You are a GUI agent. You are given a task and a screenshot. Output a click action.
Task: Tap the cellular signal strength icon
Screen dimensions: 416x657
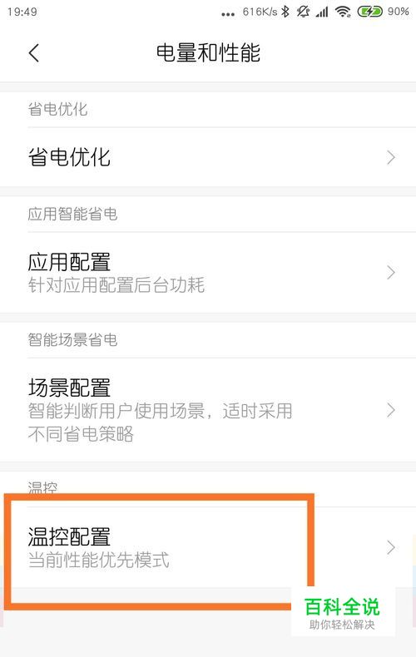(x=322, y=12)
